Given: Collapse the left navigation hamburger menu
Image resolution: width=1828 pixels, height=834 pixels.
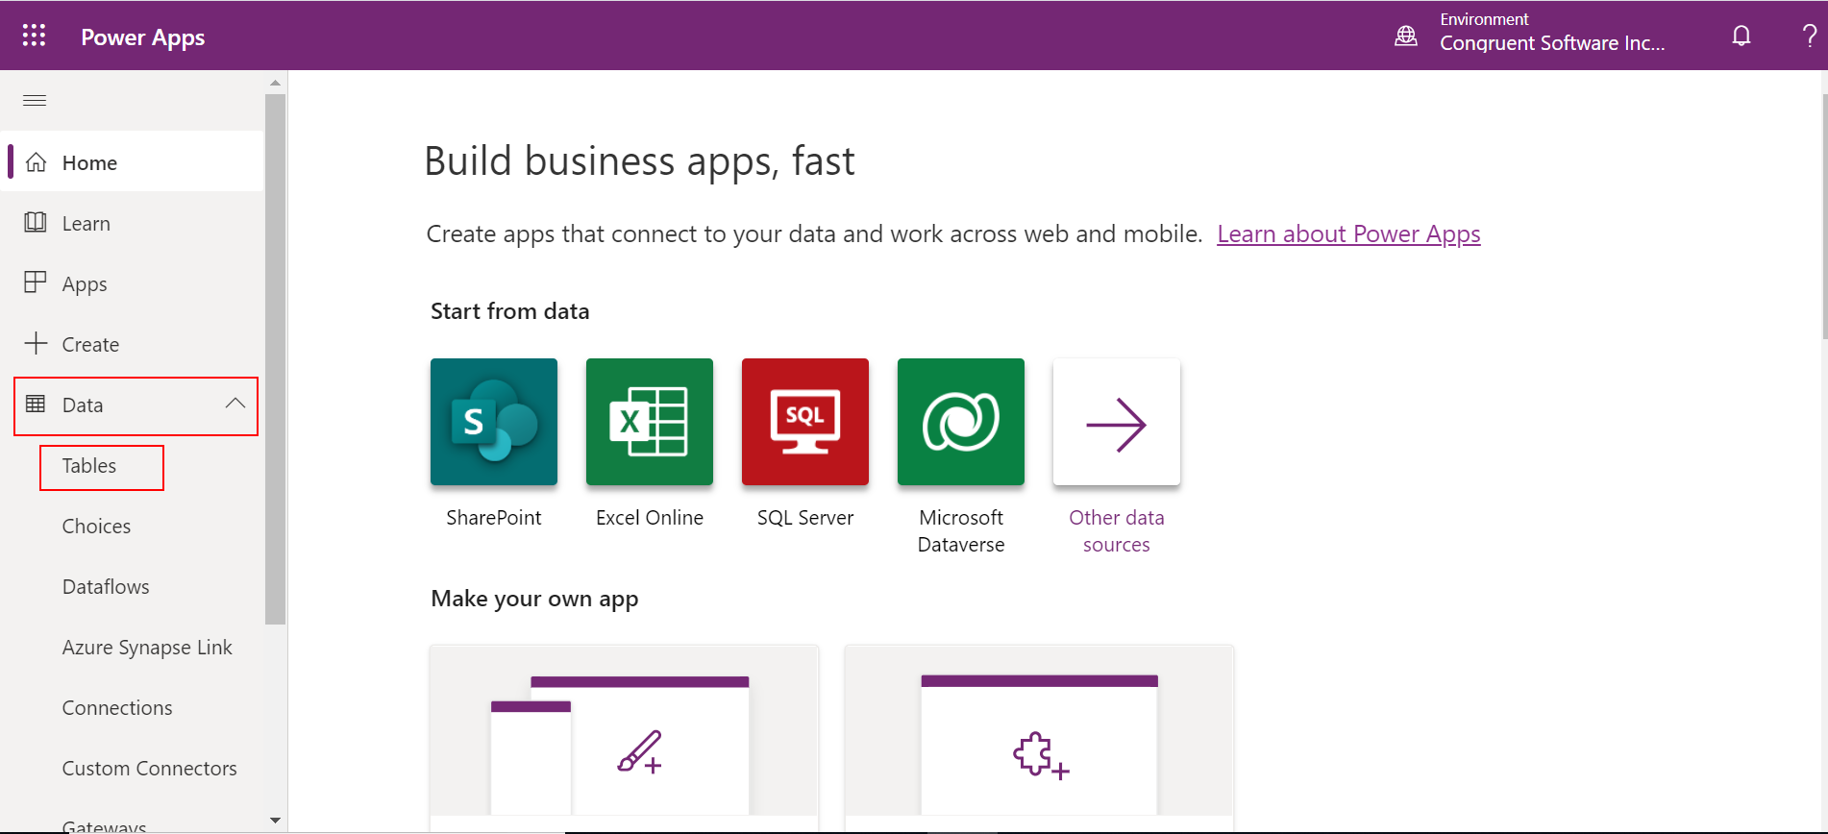Looking at the screenshot, I should [35, 100].
